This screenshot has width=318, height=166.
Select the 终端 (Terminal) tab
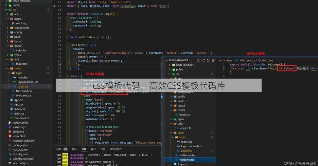[x=84, y=149]
